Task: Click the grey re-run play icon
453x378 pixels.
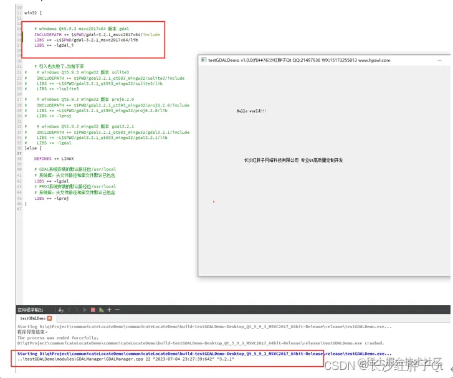Action: (85, 310)
